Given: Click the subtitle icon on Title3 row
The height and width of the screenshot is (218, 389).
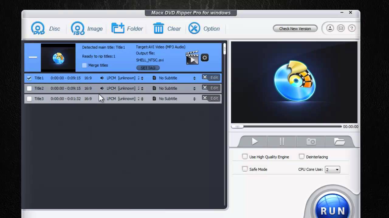Looking at the screenshot, I should pos(154,98).
